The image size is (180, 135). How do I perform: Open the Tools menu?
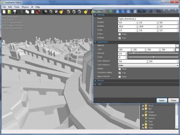point(17,7)
